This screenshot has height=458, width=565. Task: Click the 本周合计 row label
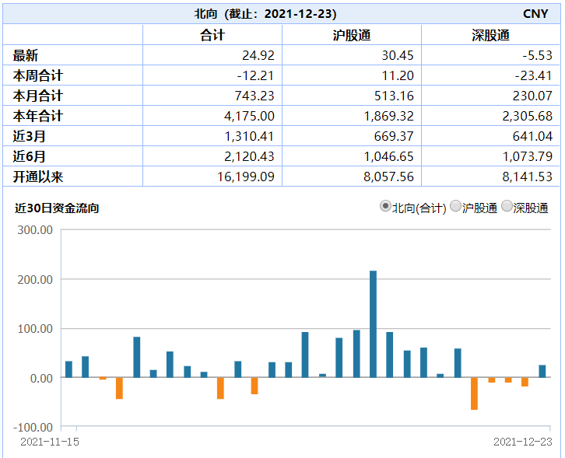tap(38, 75)
